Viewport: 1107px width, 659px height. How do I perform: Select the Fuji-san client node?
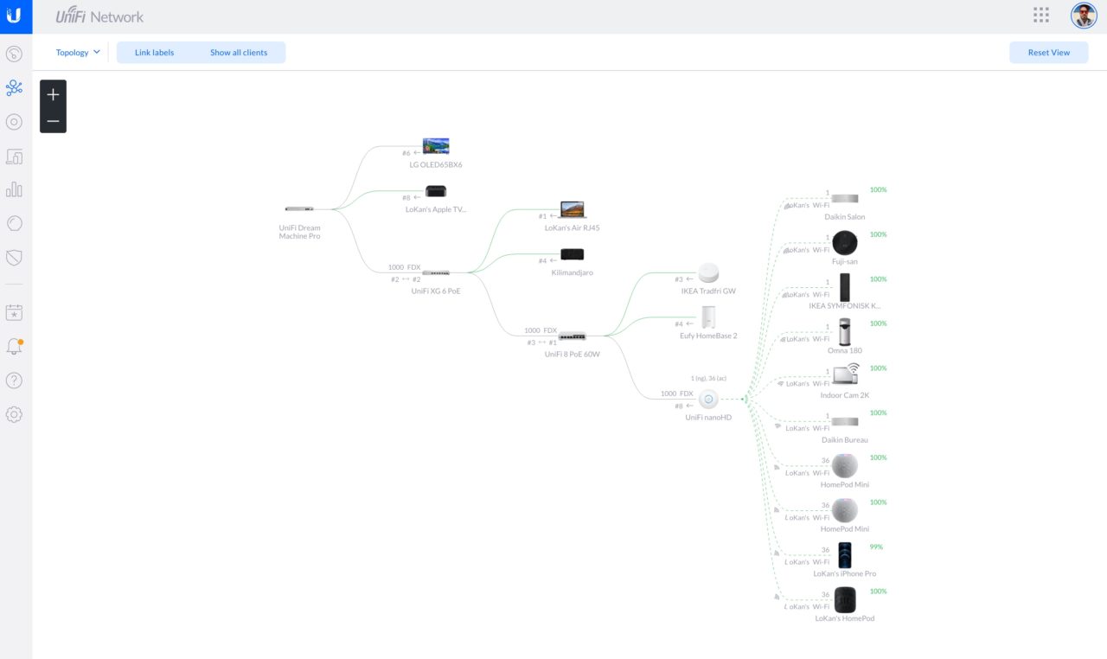845,243
